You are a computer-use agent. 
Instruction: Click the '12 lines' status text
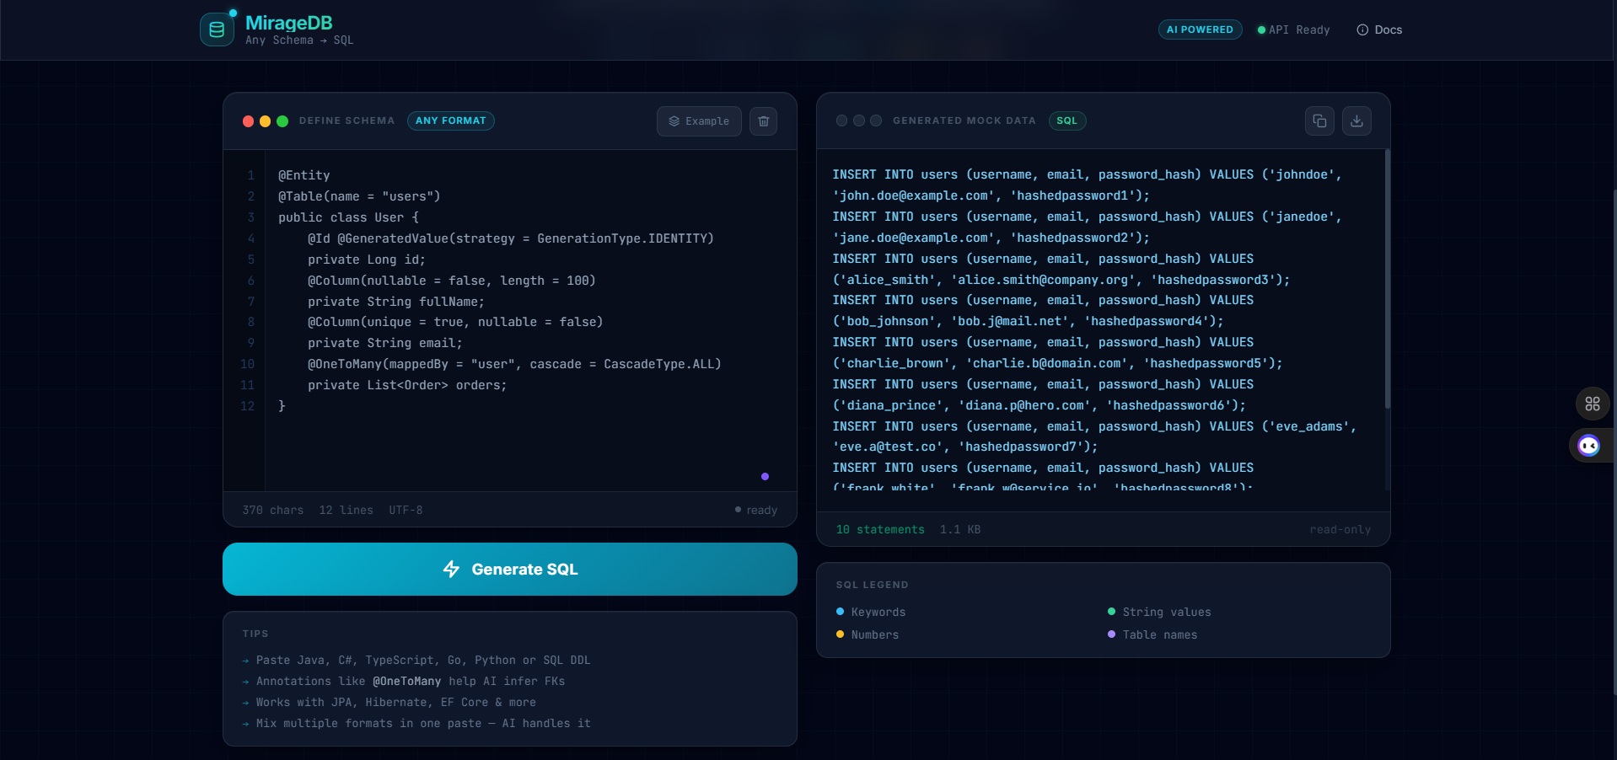tap(346, 510)
